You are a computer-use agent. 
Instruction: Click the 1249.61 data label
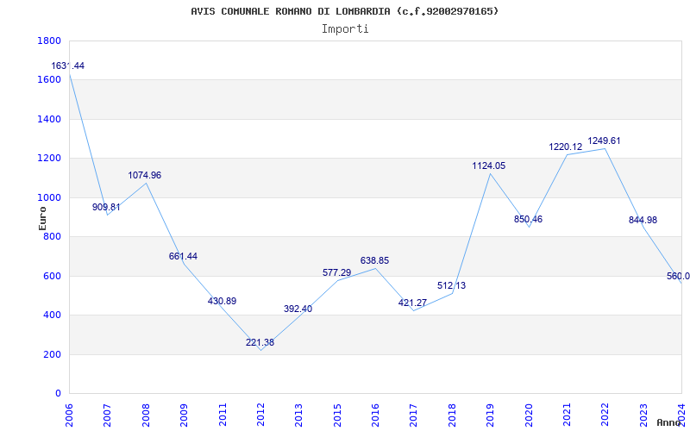click(604, 141)
